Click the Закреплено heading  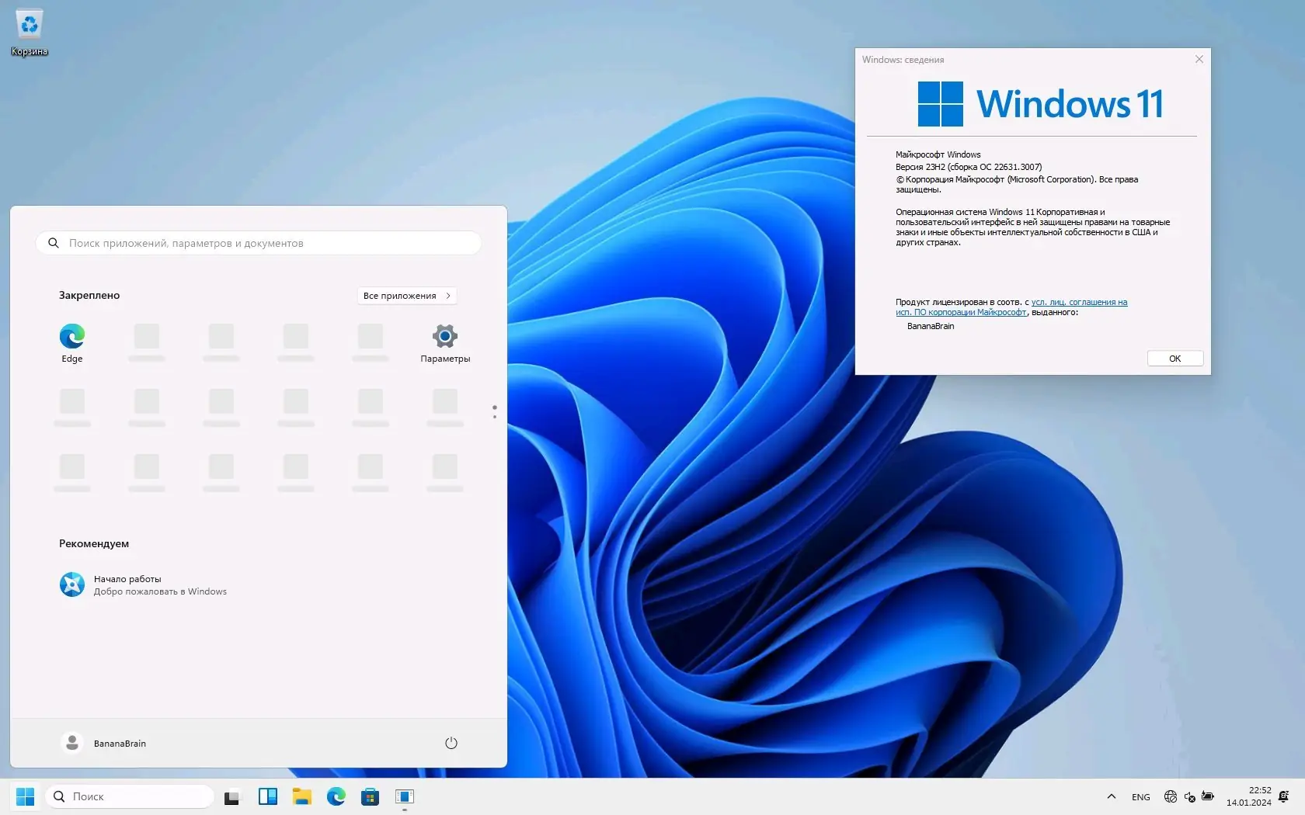(89, 295)
